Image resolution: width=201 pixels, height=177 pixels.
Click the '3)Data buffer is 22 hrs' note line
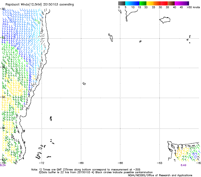[x=96, y=172]
